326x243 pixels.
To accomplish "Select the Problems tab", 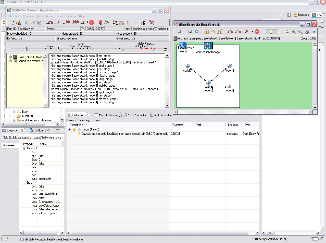I will pyautogui.click(x=77, y=115).
